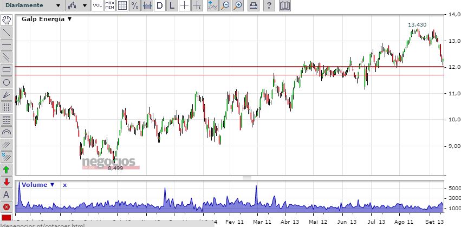Click the Ago 11 date label
461x227 pixels.
(x=404, y=222)
